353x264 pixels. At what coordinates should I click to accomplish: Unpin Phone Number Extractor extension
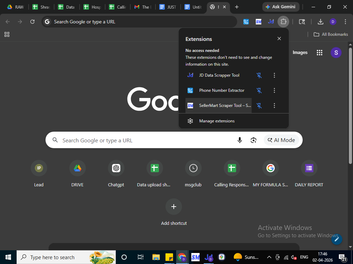[259, 90]
